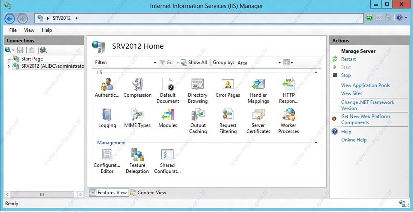413x212 pixels.
Task: Open the File menu
Action: pyautogui.click(x=13, y=30)
